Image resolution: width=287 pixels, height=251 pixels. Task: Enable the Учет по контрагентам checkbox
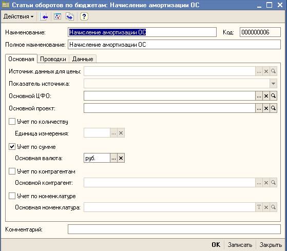pyautogui.click(x=12, y=171)
